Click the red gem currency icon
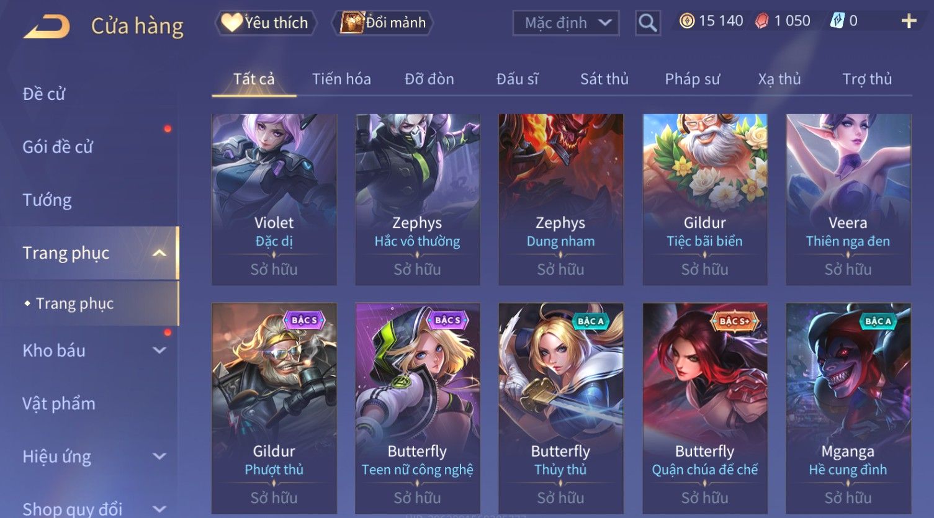Screen dimensions: 934x518 click(x=762, y=21)
